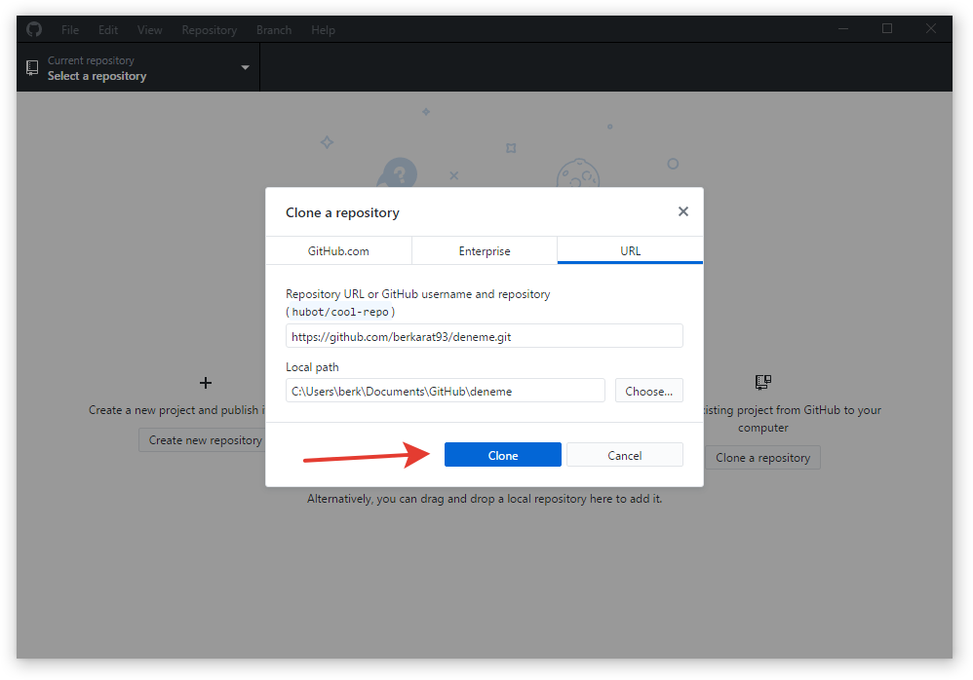Click the Clone a repository dialog title
This screenshot has width=973, height=680.
(x=342, y=212)
